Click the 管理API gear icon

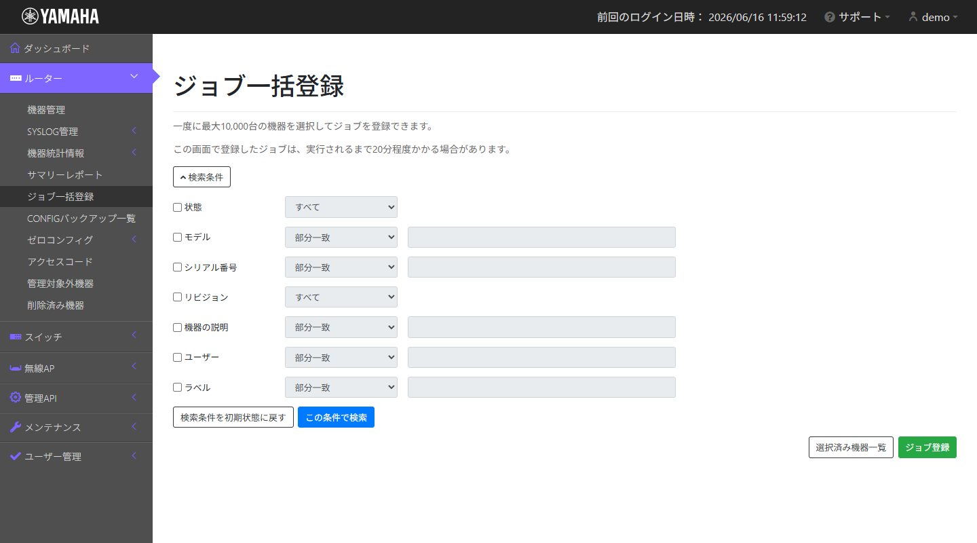click(x=16, y=398)
